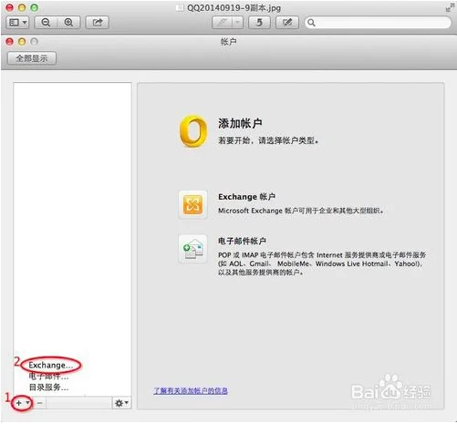Viewport: 457px width, 424px height.
Task: Select the highlight pen tool in Preview
Action: pos(223,23)
